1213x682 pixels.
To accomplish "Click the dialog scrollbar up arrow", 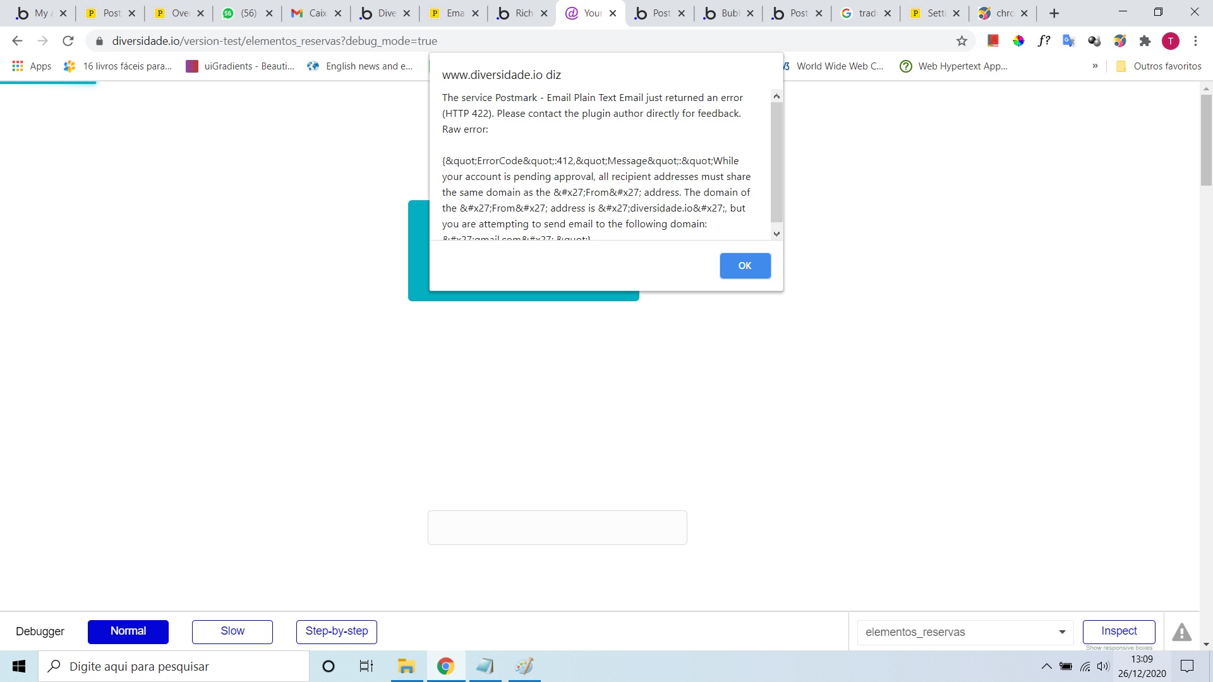I will click(x=776, y=96).
